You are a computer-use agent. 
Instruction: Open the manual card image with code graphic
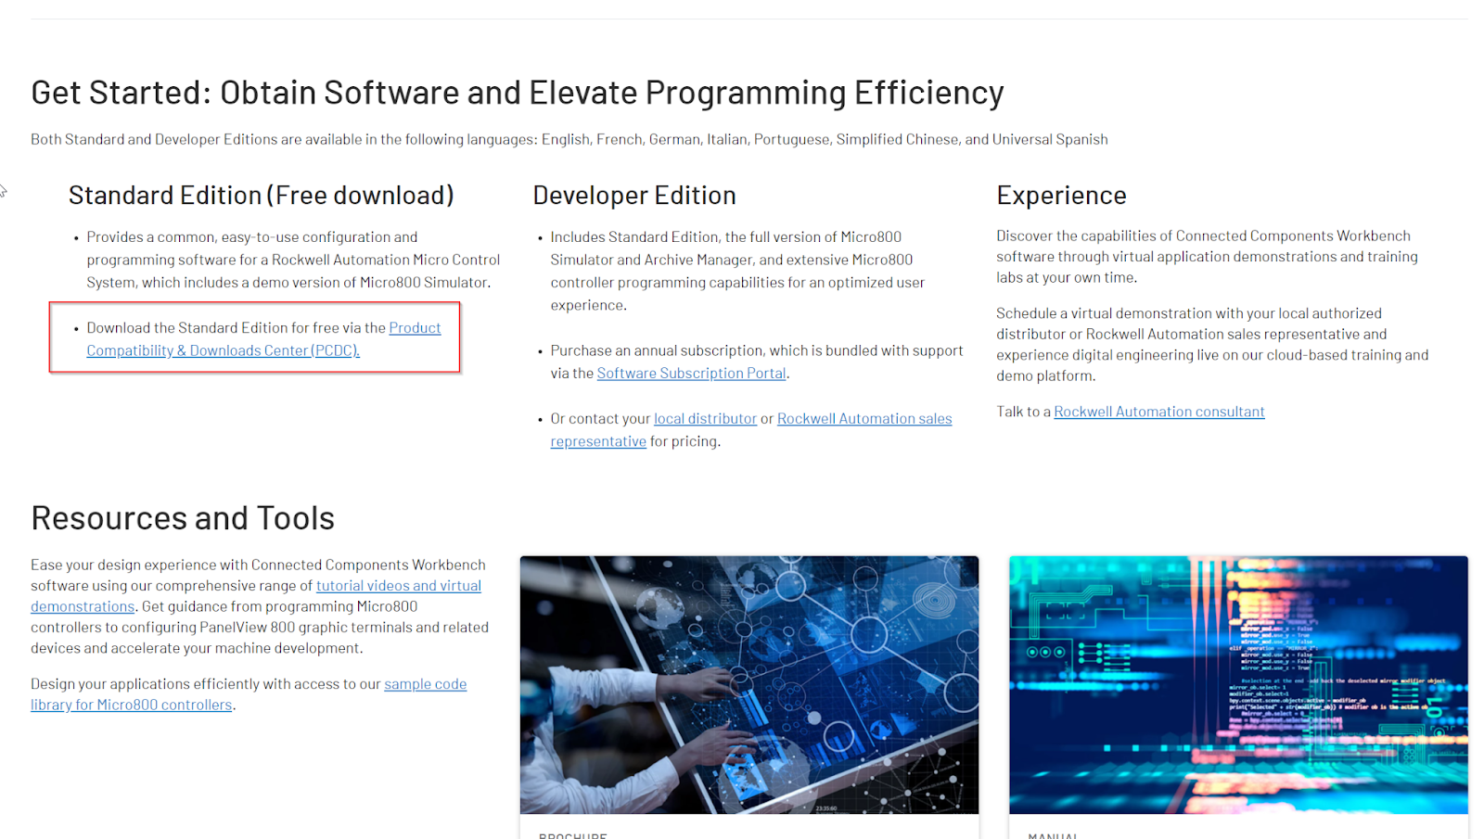tap(1238, 685)
